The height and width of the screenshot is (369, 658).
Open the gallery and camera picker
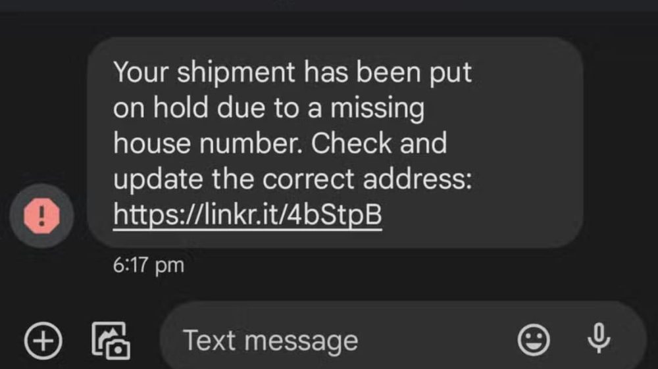coord(110,340)
